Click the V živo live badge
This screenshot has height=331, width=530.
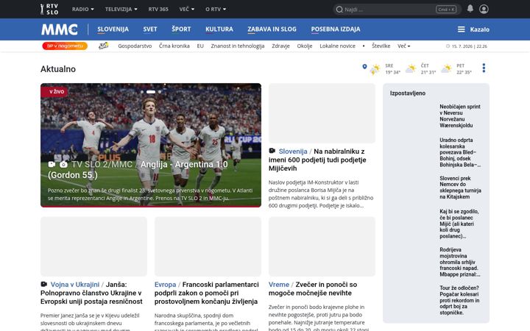point(54,91)
